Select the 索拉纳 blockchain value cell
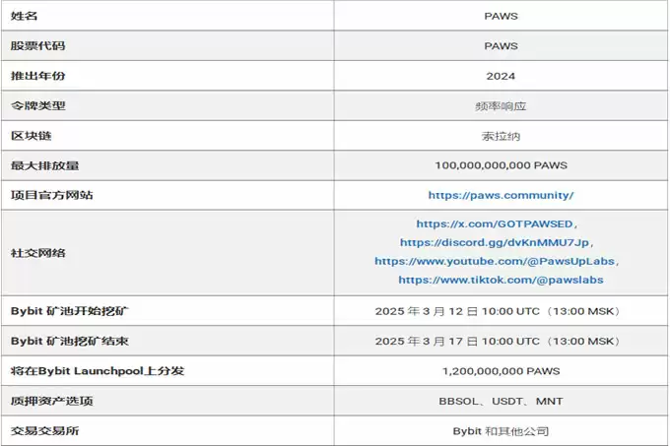 (x=501, y=136)
